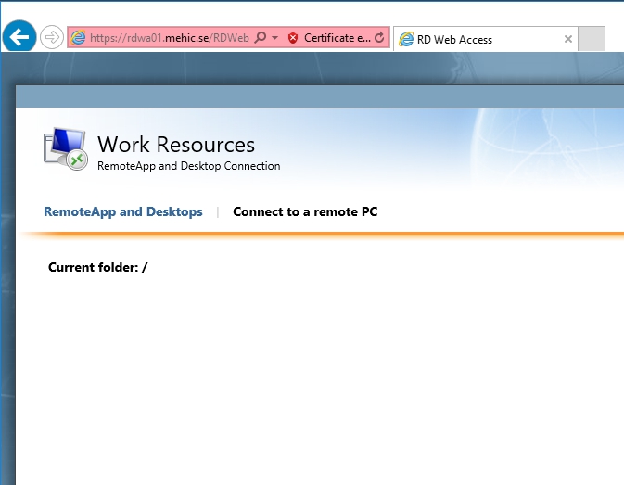Click the search magnifier in address bar
This screenshot has width=624, height=485.
(x=261, y=37)
